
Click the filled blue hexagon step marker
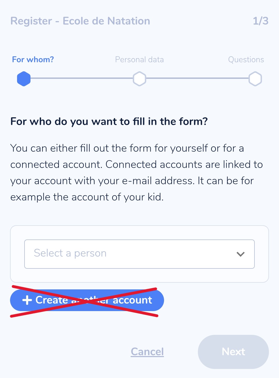click(24, 79)
